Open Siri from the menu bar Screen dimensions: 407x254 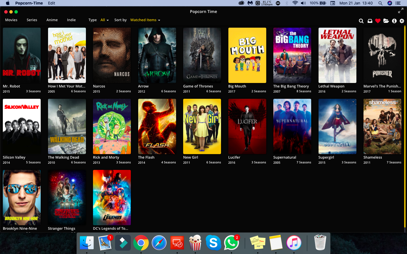pos(390,3)
